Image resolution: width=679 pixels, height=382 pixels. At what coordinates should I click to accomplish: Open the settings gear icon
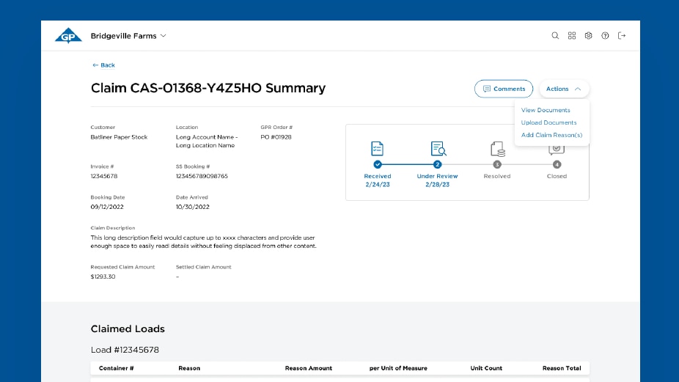point(588,35)
